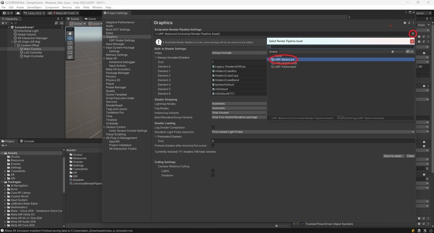Select the Rotate tool in Scene toolbar
Screen dimensions: 434x233
pyautogui.click(x=70, y=43)
